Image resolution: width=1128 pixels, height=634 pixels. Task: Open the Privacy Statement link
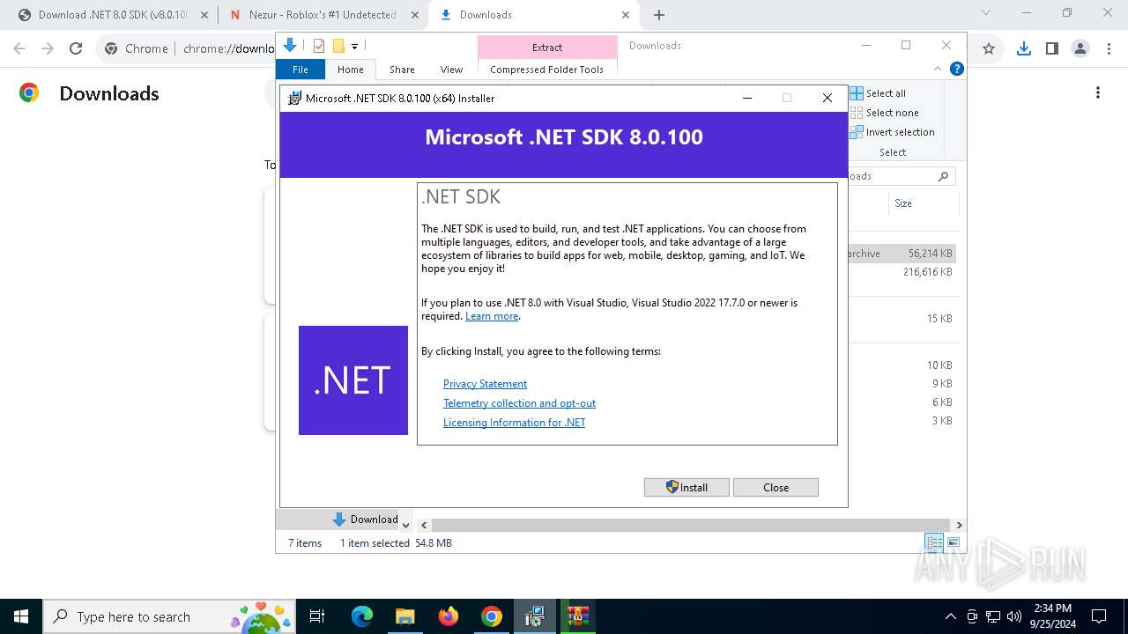[x=485, y=384]
